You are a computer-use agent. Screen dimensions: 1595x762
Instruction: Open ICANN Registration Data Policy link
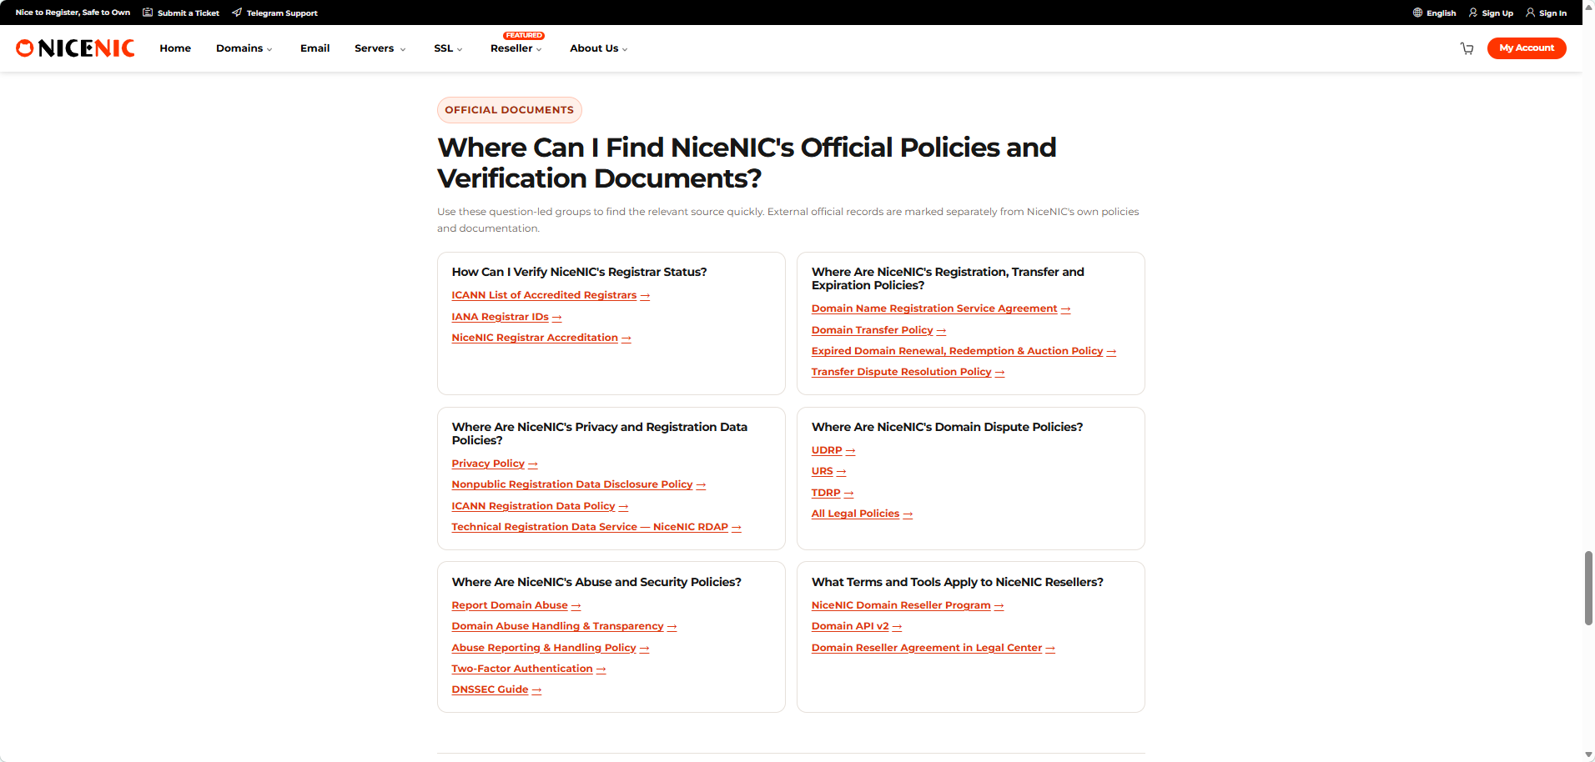540,506
